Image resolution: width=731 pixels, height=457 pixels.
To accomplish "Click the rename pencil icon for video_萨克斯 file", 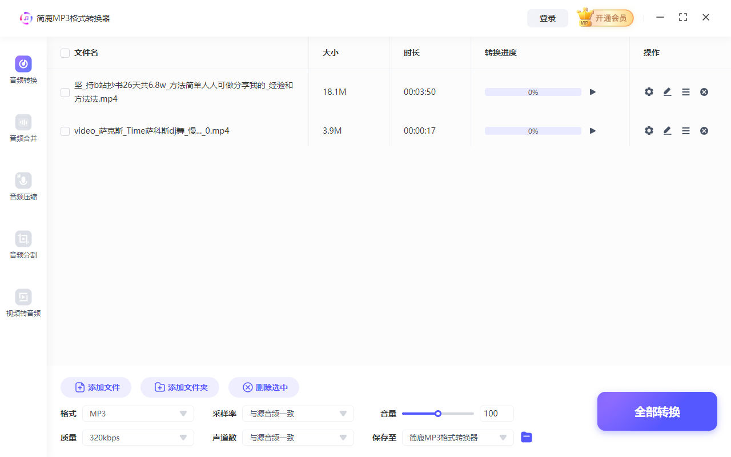I will click(x=667, y=130).
